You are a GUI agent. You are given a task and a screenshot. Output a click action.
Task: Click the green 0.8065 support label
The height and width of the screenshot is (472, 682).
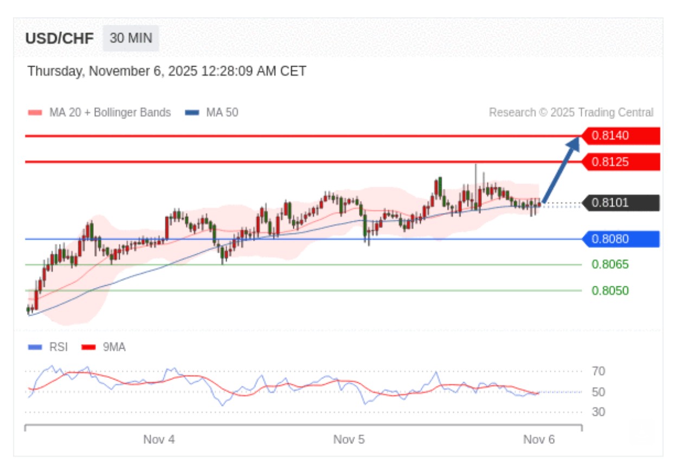[610, 265]
